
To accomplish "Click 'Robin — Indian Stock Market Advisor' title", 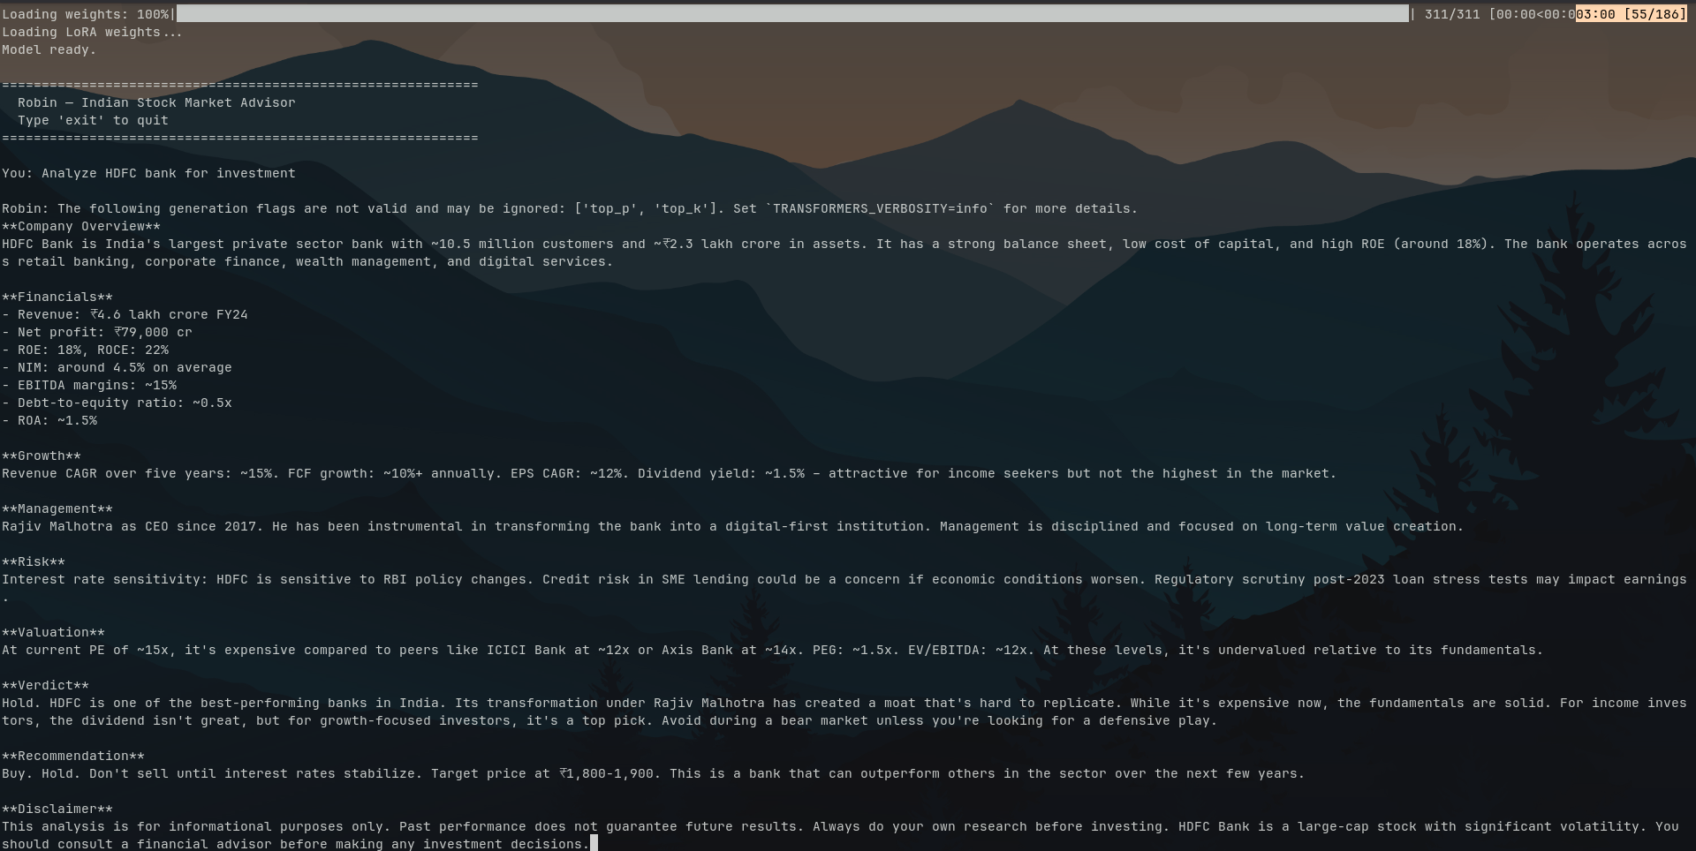I will [156, 102].
